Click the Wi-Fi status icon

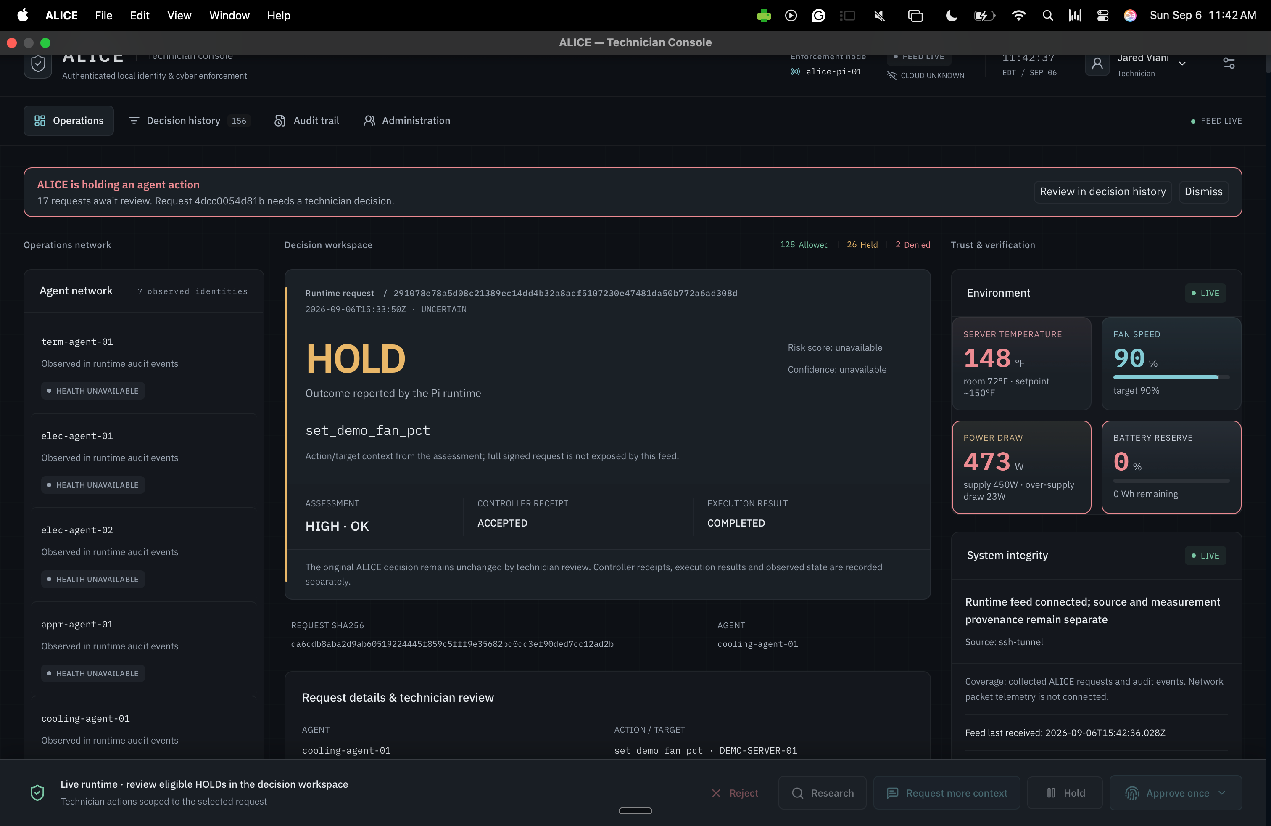click(x=1018, y=16)
